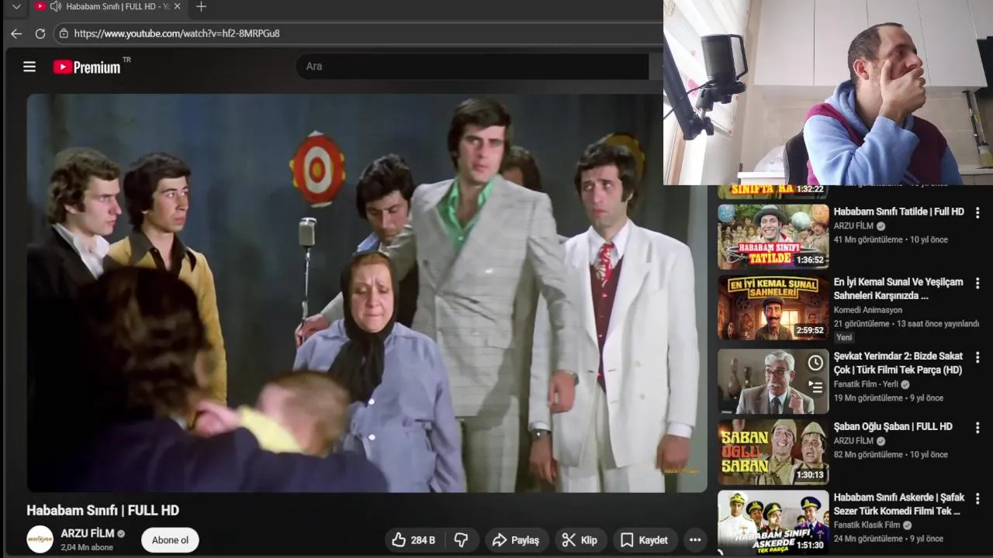Subscribe with Abone ol button
Screen dimensions: 993x558
(x=170, y=540)
